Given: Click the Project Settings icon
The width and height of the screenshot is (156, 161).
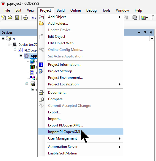Looking at the screenshot, I should coord(41,71).
